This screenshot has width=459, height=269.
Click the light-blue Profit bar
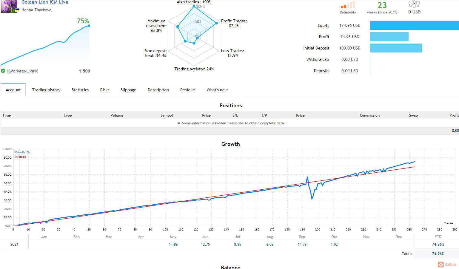(389, 37)
